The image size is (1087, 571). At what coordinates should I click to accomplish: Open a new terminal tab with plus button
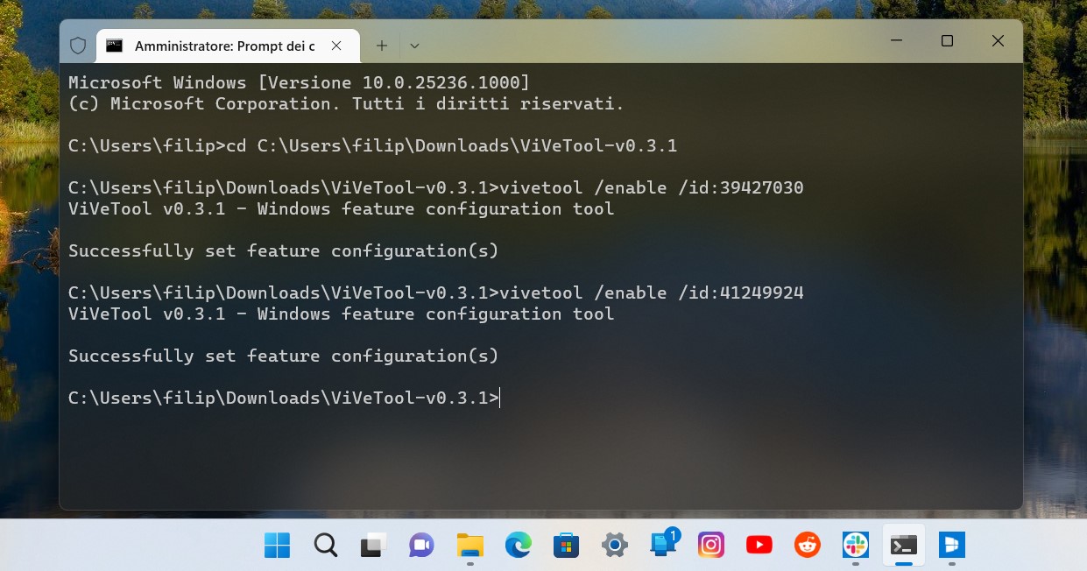tap(382, 46)
